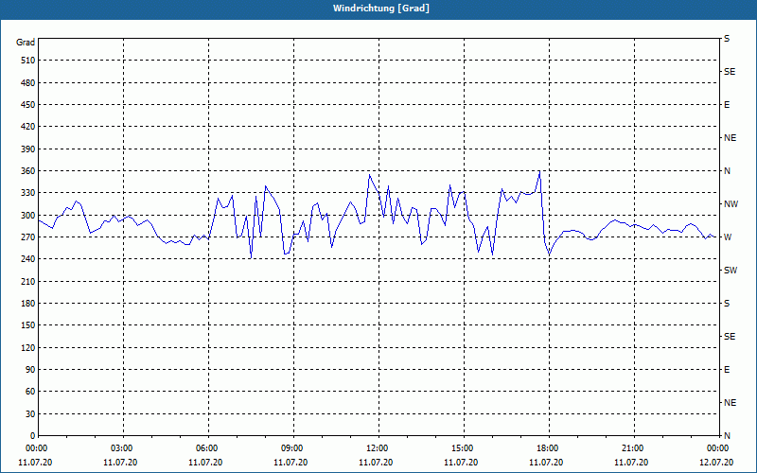Select the 120 y-axis value
The height and width of the screenshot is (473, 757).
(x=28, y=347)
